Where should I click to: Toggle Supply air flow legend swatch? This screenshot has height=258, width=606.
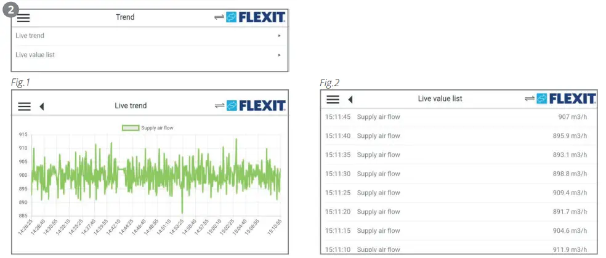coord(130,128)
